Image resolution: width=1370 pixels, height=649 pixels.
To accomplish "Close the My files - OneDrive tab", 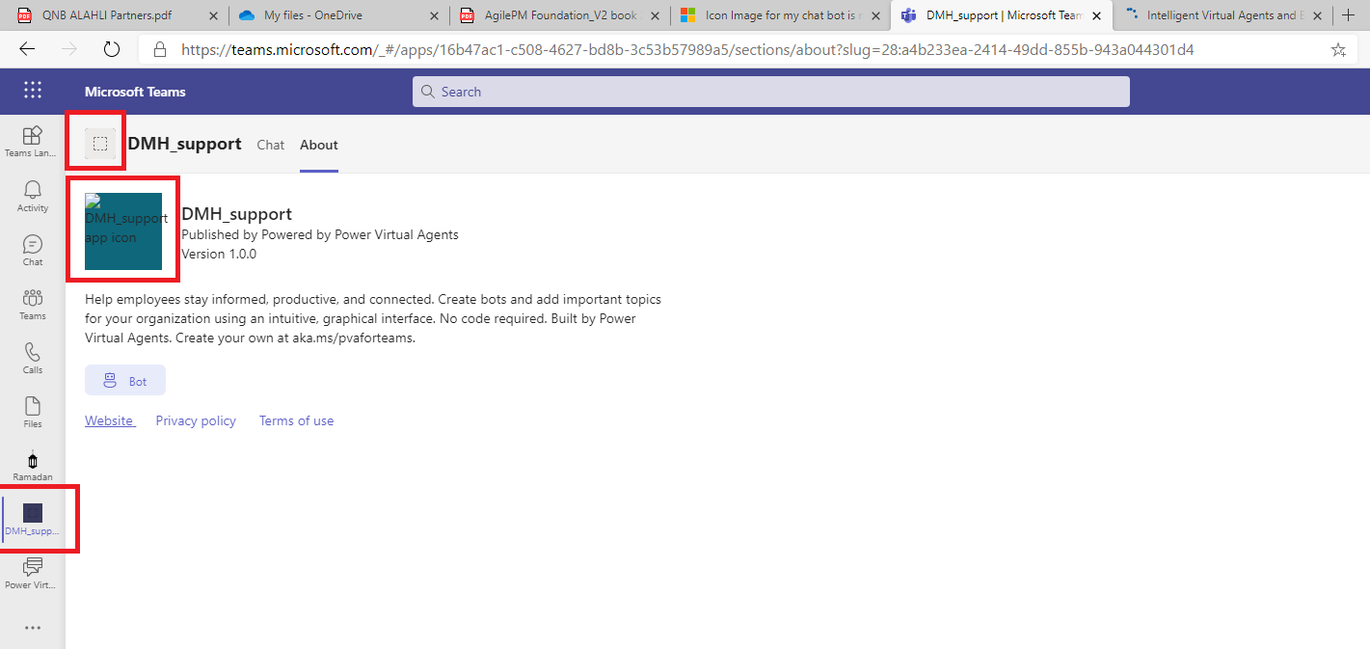I will pyautogui.click(x=434, y=15).
